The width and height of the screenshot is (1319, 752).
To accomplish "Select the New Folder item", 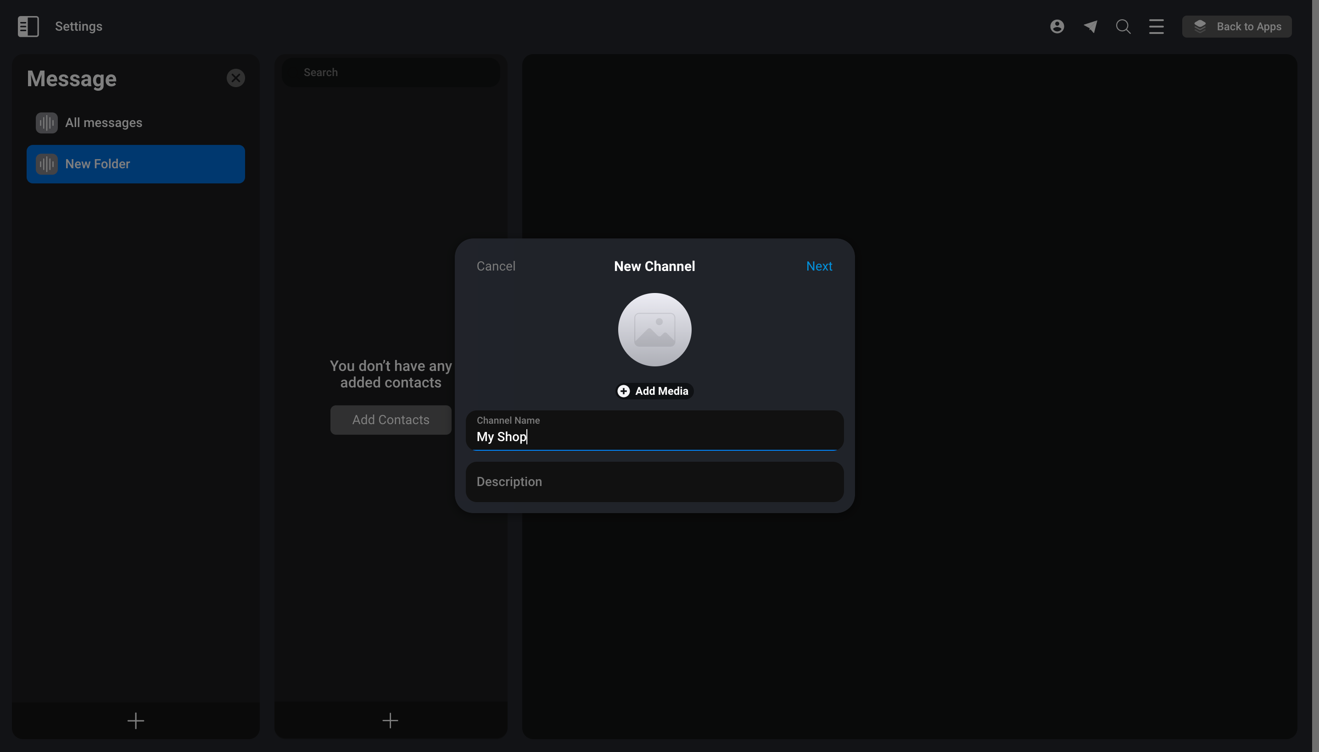I will 135,164.
